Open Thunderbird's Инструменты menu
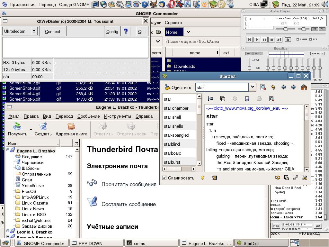 (118, 116)
